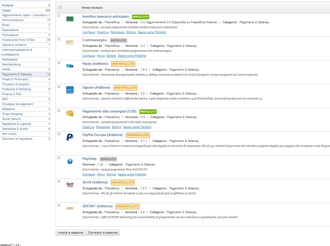Check the Contrassegno module checkbox
Screen dimensions: 330x246
pyautogui.click(x=59, y=39)
